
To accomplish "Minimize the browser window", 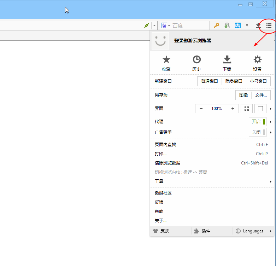I will click(240, 5).
